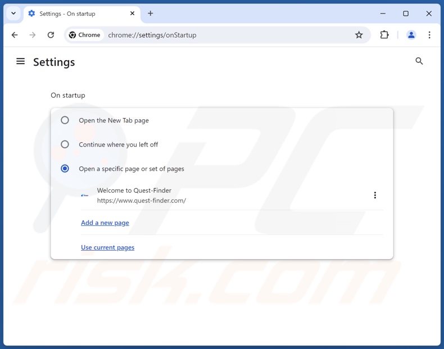Click the back navigation arrow
The image size is (444, 349).
tap(15, 35)
